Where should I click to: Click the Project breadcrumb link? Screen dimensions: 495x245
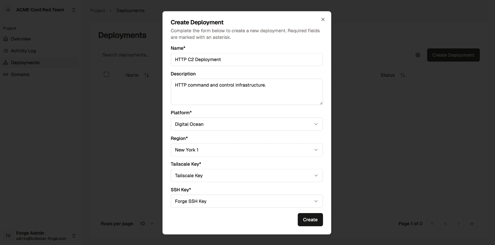click(97, 11)
